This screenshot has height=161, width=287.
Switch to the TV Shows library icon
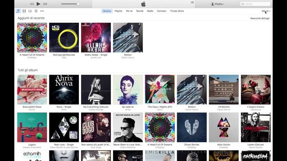pyautogui.click(x=30, y=11)
